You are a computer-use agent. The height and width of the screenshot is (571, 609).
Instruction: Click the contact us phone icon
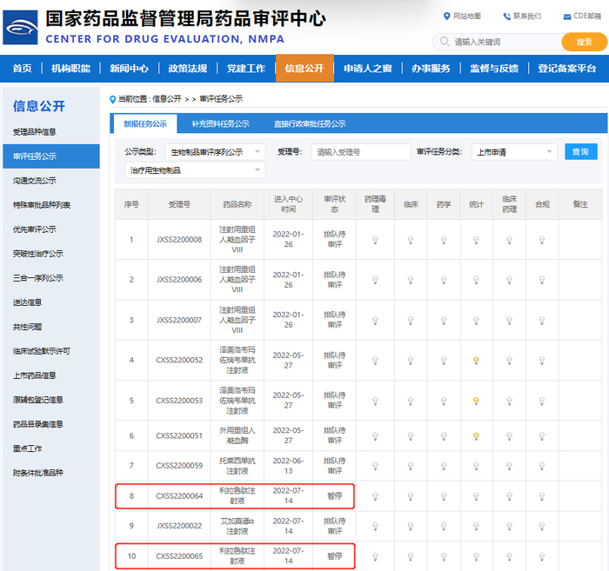506,16
